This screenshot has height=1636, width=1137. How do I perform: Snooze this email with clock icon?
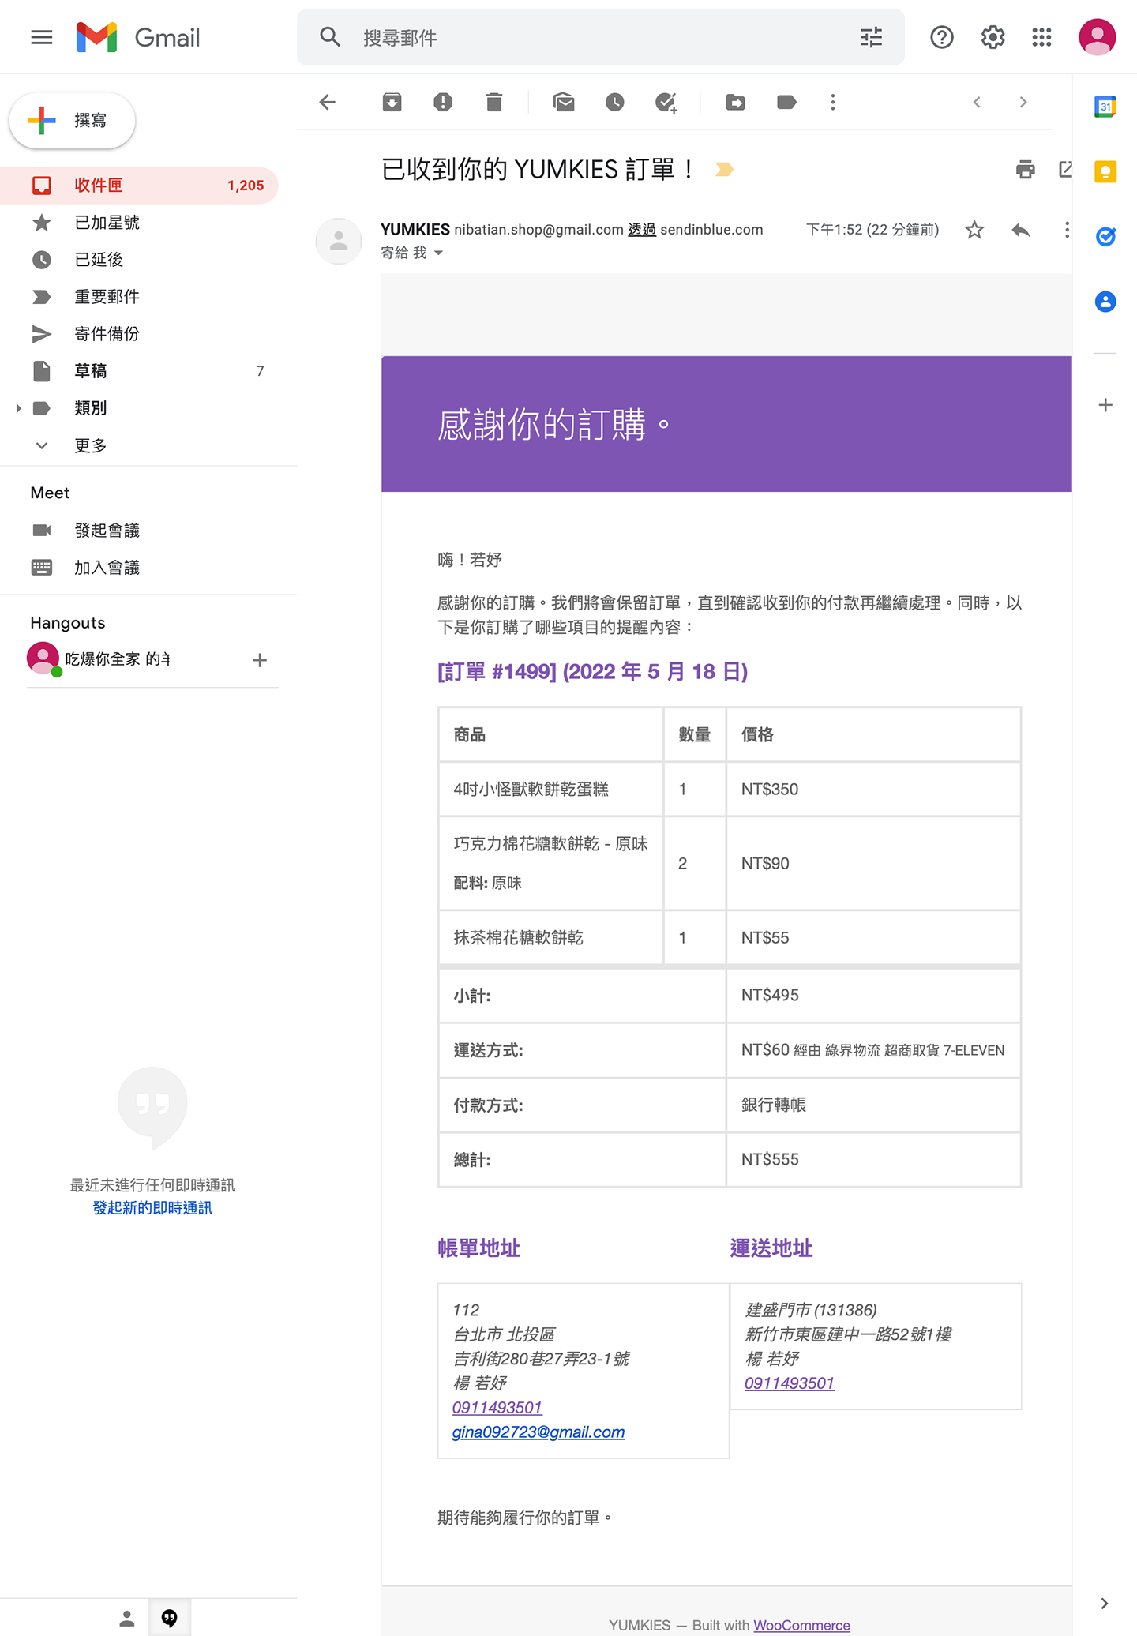point(615,102)
